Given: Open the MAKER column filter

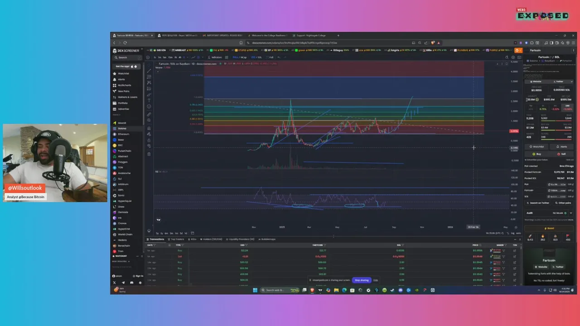Looking at the screenshot, I should (x=506, y=245).
